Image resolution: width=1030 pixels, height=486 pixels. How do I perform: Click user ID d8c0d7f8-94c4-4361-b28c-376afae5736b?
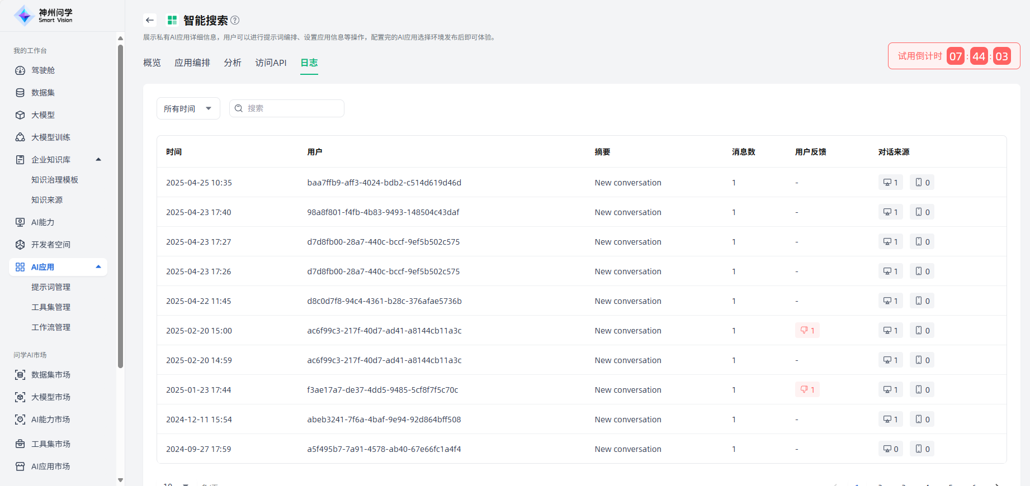click(x=384, y=301)
